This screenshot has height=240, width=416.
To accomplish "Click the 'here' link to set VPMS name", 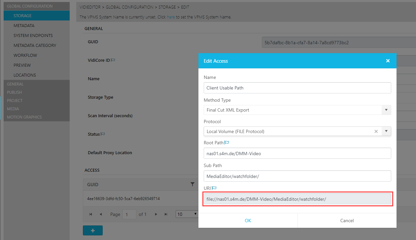I will [171, 17].
